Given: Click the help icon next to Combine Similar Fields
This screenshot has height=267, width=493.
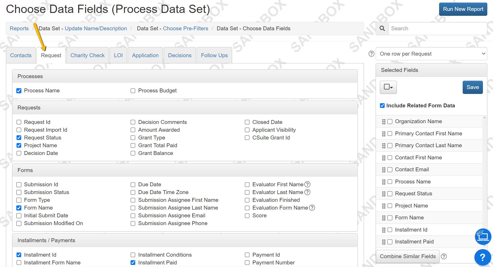Looking at the screenshot, I should pos(444,256).
